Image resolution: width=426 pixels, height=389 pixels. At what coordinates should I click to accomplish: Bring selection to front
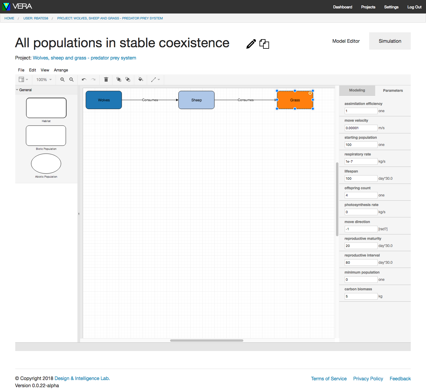point(119,80)
